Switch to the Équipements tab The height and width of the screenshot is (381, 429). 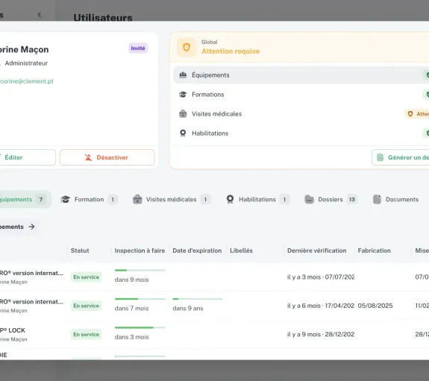tap(25, 199)
